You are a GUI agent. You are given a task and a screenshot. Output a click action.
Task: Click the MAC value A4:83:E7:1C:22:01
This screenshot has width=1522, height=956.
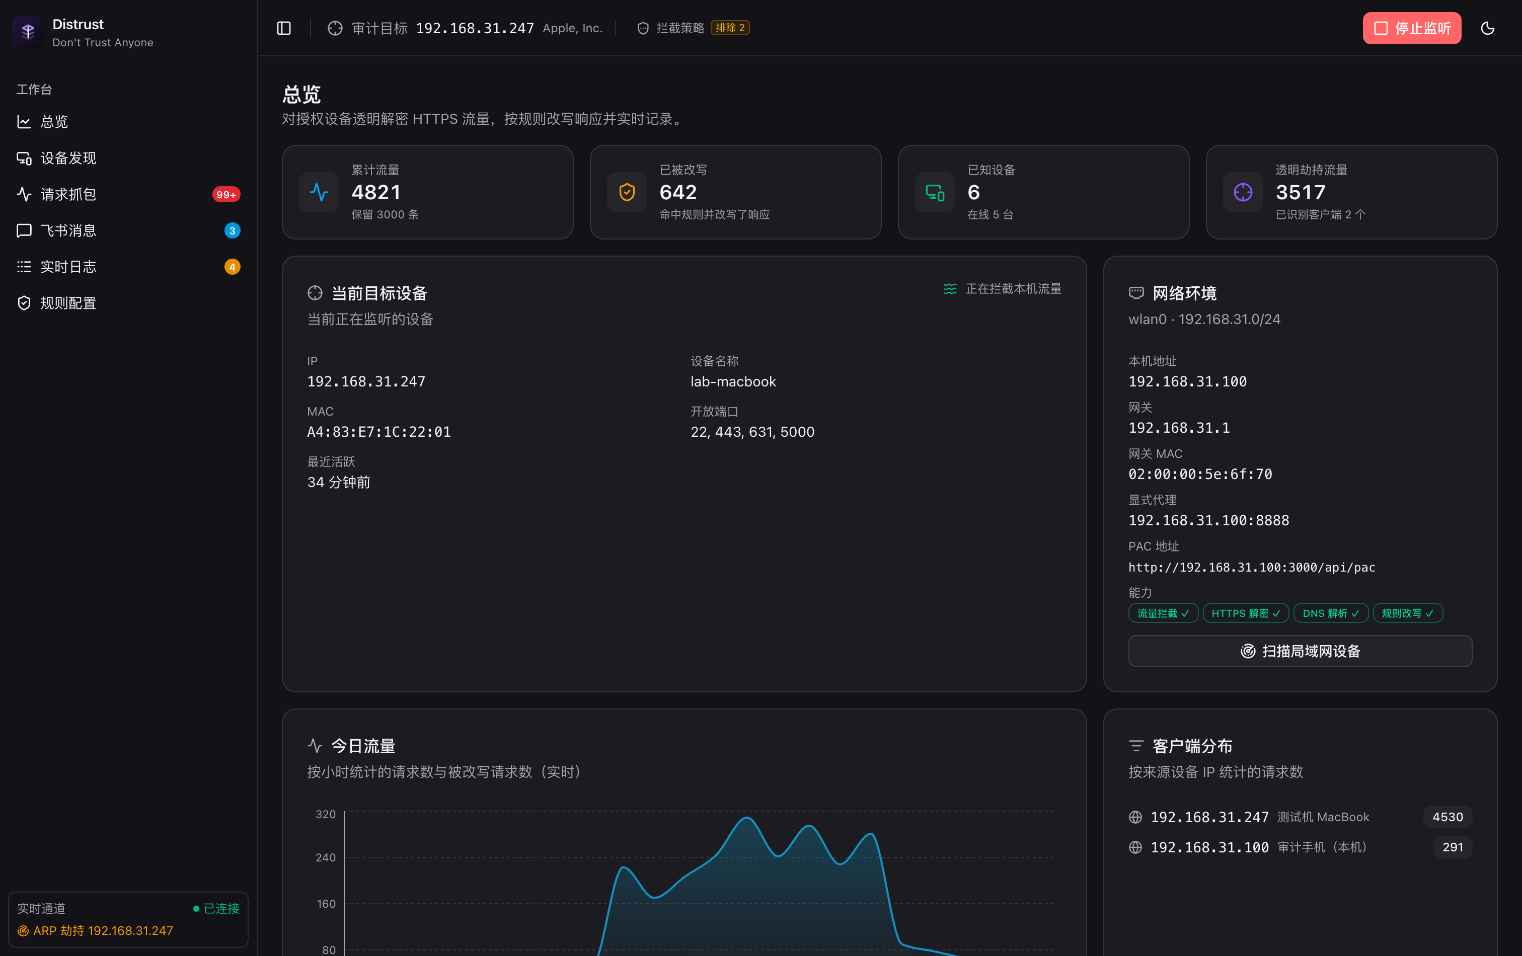pyautogui.click(x=379, y=432)
